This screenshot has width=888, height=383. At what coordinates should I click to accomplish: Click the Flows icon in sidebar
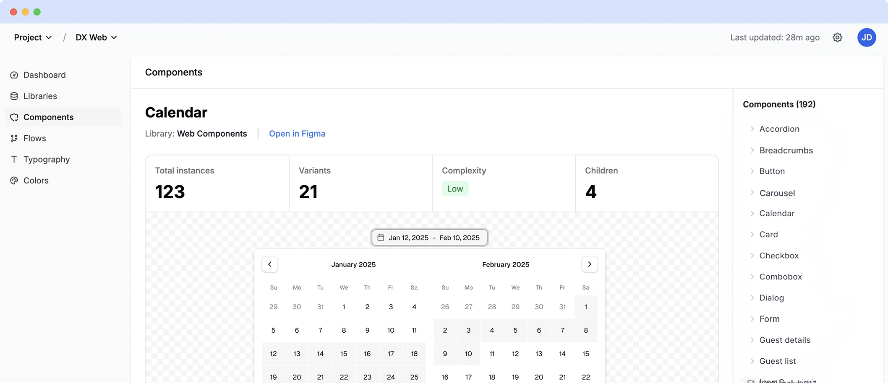coord(14,138)
